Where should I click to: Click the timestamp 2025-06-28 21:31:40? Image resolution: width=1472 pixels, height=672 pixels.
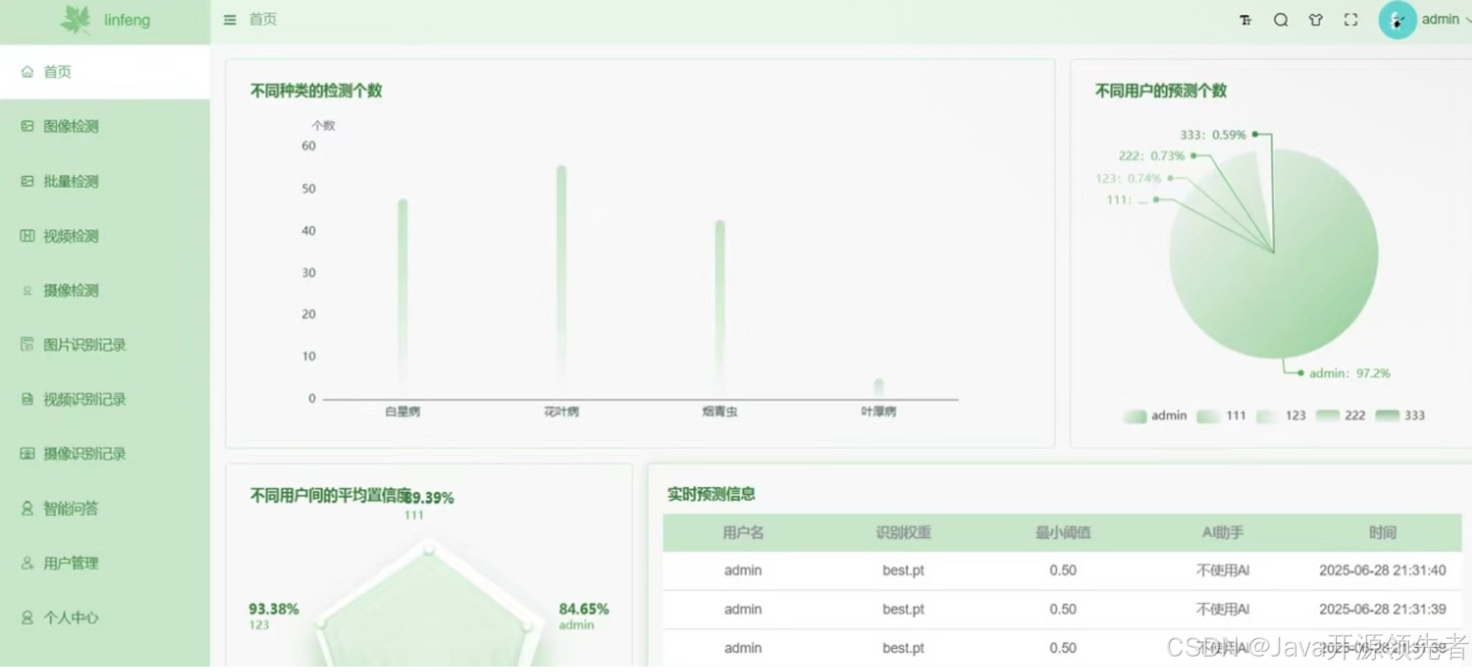1383,570
